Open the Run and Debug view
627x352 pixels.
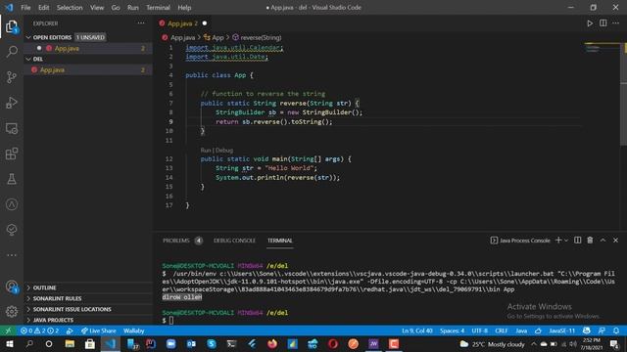click(12, 103)
